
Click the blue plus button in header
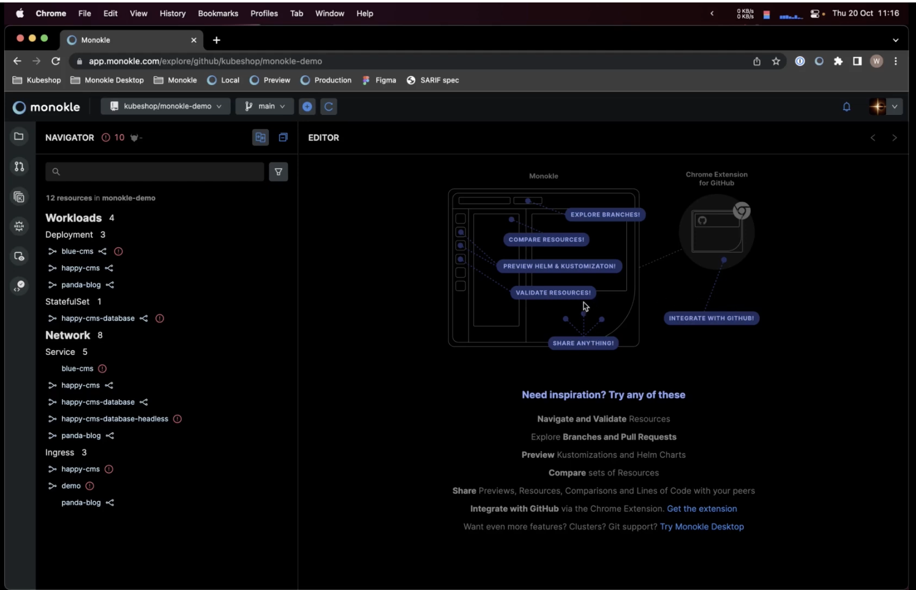[x=307, y=106]
